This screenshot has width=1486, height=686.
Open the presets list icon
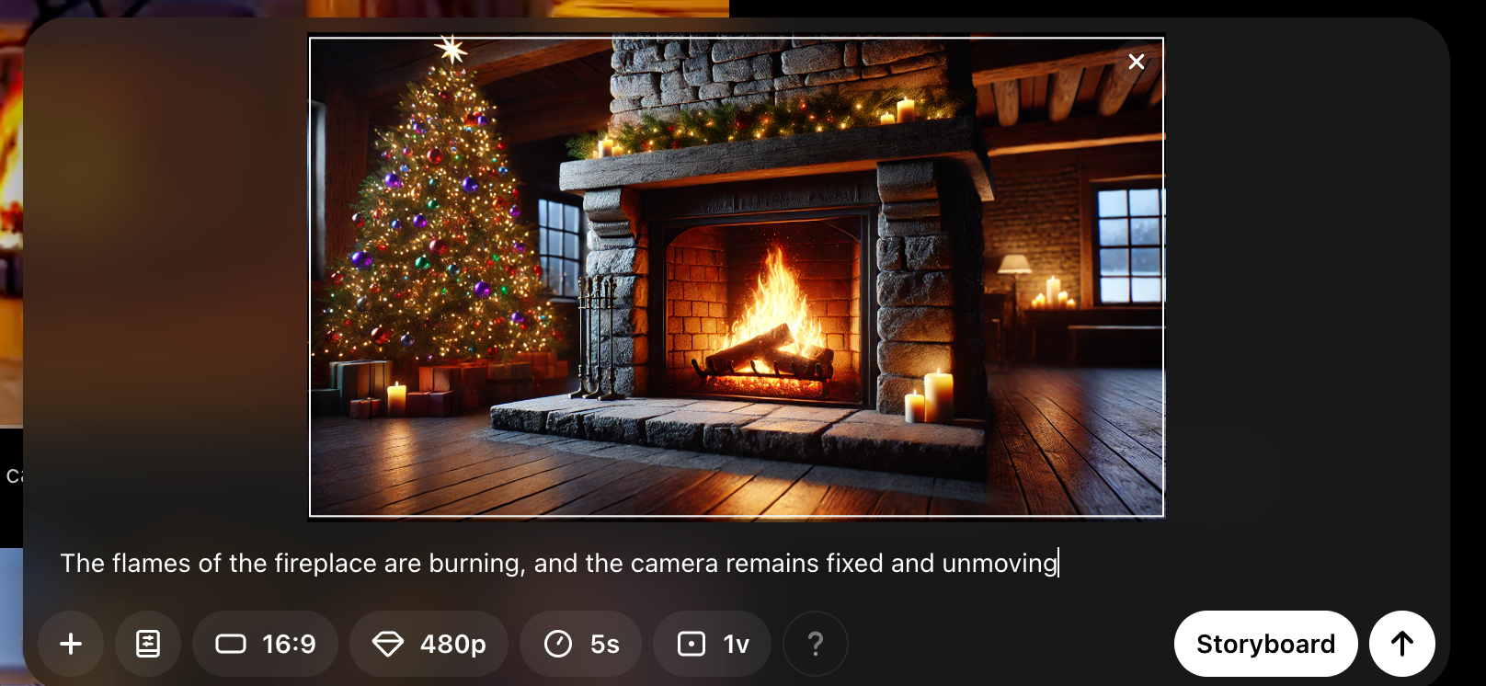coord(148,644)
